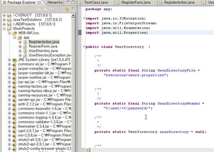Click the CVSROOT project icon
This screenshot has height=152, width=214.
[x=9, y=16]
